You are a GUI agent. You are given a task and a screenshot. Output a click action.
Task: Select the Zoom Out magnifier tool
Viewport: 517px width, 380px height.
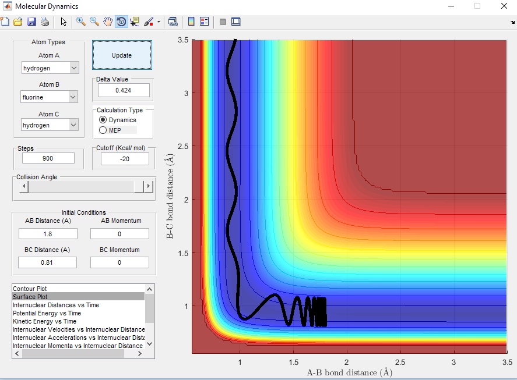[x=94, y=22]
